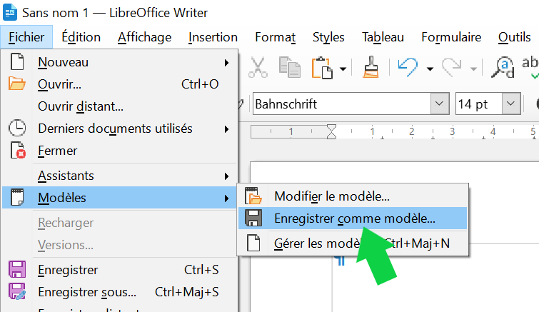Open the Édition menu
Screen dimensions: 539x312
81,37
